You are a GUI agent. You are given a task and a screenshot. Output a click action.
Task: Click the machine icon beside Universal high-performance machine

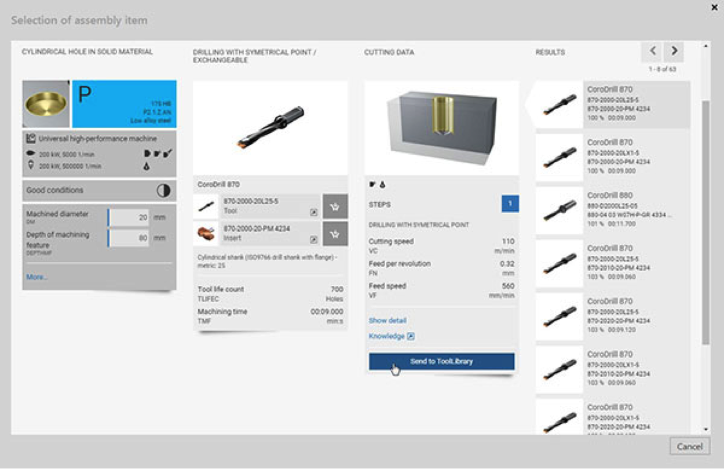coord(31,139)
